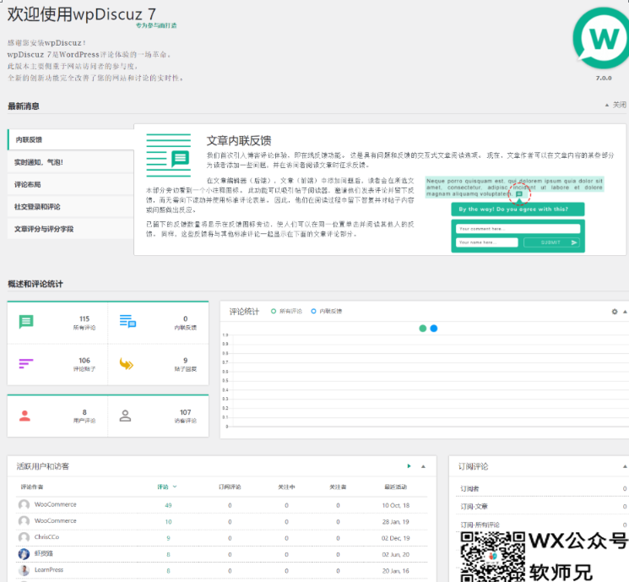Click the next arrow in active users panel
629x582 pixels.
coord(409,466)
